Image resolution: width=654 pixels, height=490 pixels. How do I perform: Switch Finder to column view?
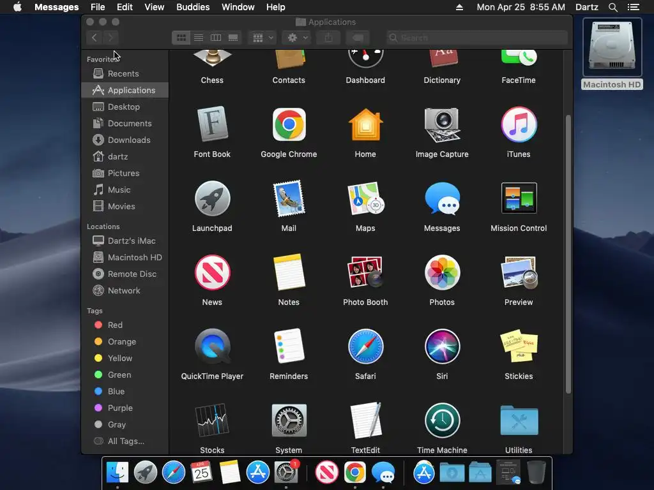click(x=216, y=38)
